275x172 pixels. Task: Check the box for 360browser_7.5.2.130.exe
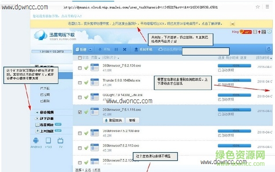pos(80,68)
